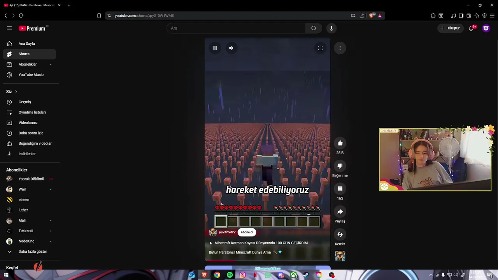Click the youtube.com address bar
This screenshot has width=498, height=280.
tap(230, 16)
